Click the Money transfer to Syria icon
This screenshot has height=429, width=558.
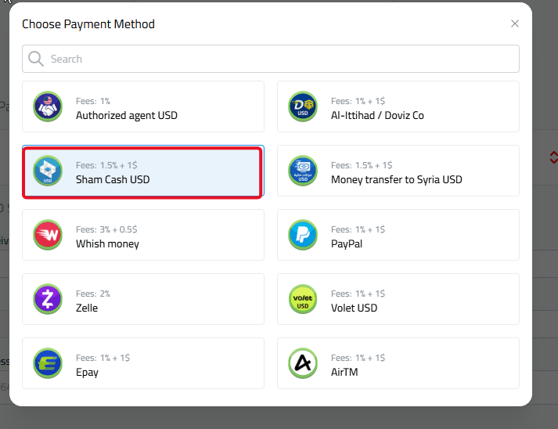(303, 171)
